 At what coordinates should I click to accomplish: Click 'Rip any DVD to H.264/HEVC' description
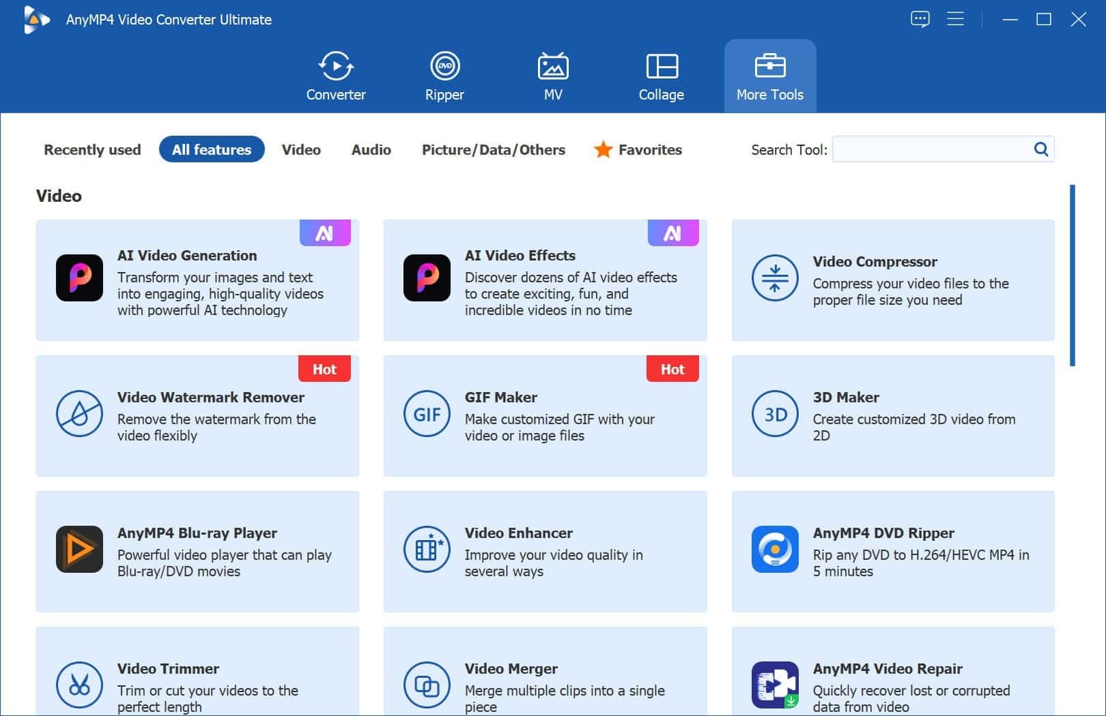921,563
